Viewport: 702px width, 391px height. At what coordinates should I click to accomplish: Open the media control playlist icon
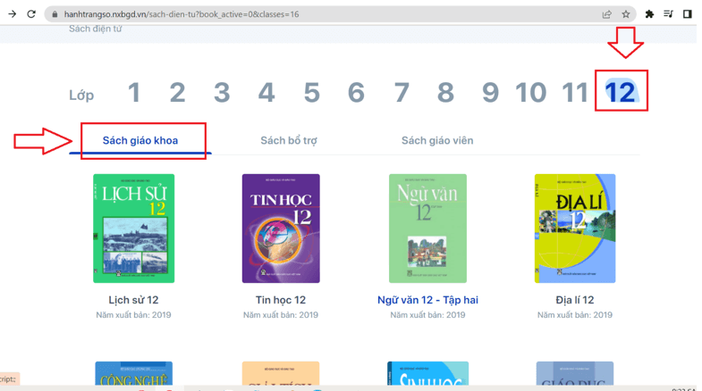point(668,14)
